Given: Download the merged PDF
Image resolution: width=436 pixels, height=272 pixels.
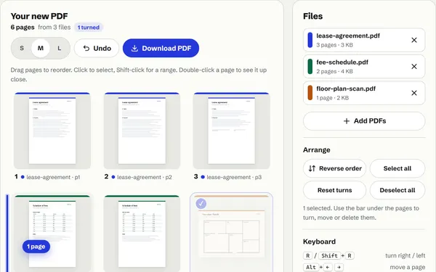Looking at the screenshot, I should coord(161,49).
